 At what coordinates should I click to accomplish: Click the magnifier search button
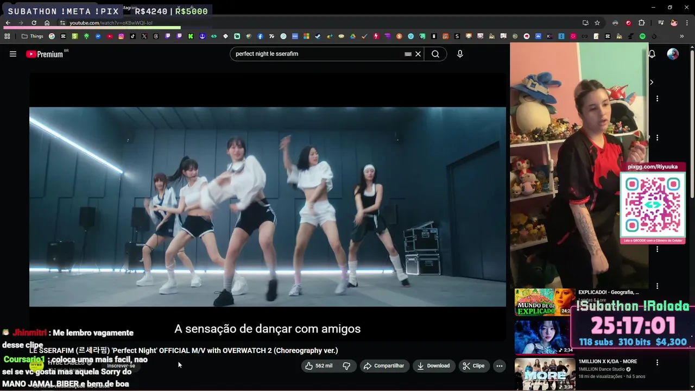pyautogui.click(x=435, y=54)
